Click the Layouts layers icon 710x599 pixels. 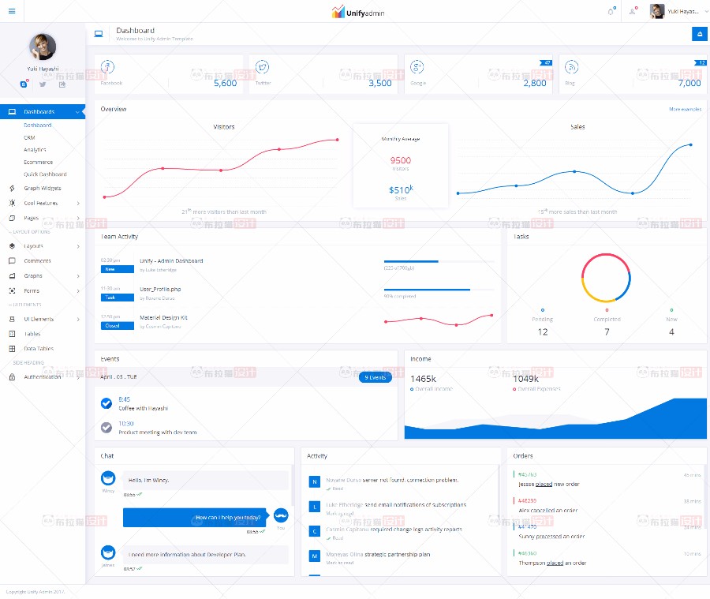coord(12,246)
